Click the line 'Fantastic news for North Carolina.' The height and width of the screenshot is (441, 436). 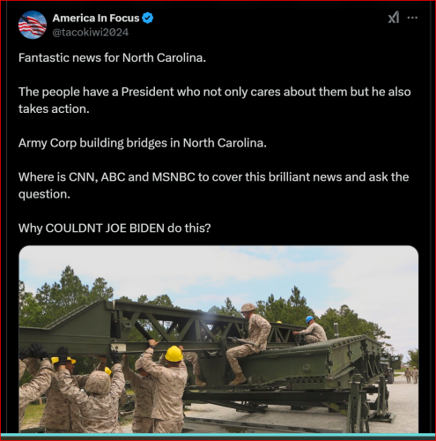[x=112, y=57]
